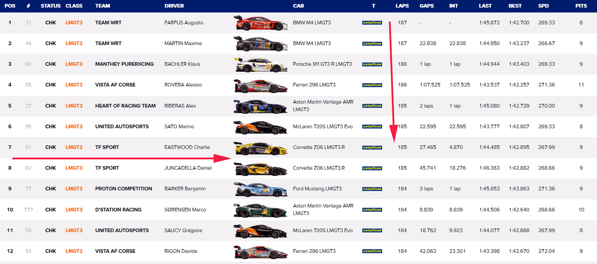Click Goodyear tyre logo in RIBERAS Alex row
597x264 pixels.
pyautogui.click(x=372, y=106)
